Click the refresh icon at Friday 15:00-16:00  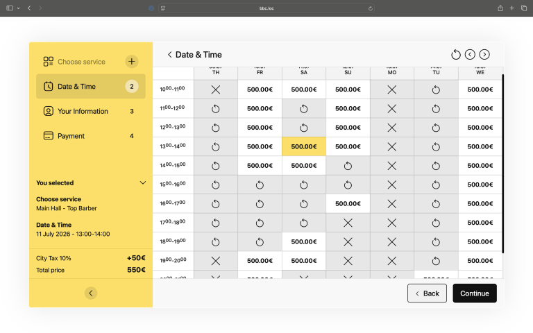(260, 185)
